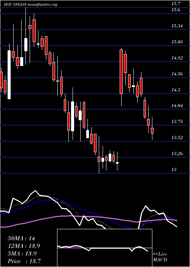
Task: Click the 50MA : 14 reading
Action: [x=21, y=238]
